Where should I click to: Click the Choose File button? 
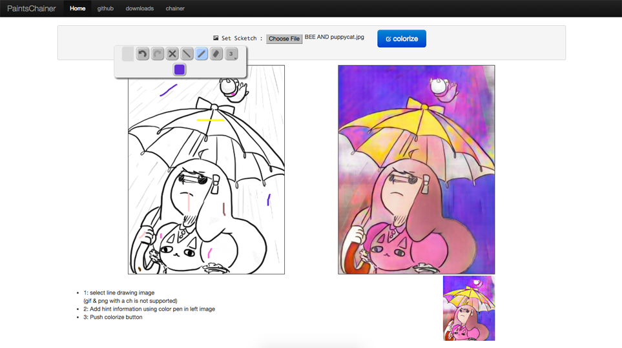coord(284,39)
